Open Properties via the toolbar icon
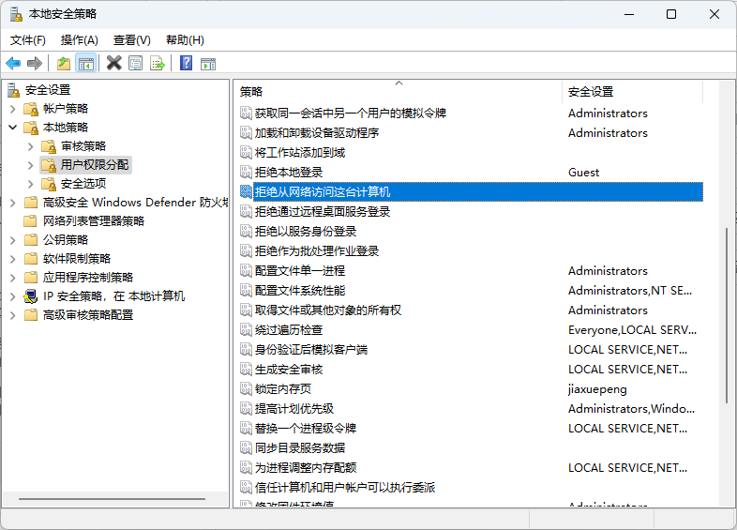737x530 pixels. pyautogui.click(x=136, y=63)
